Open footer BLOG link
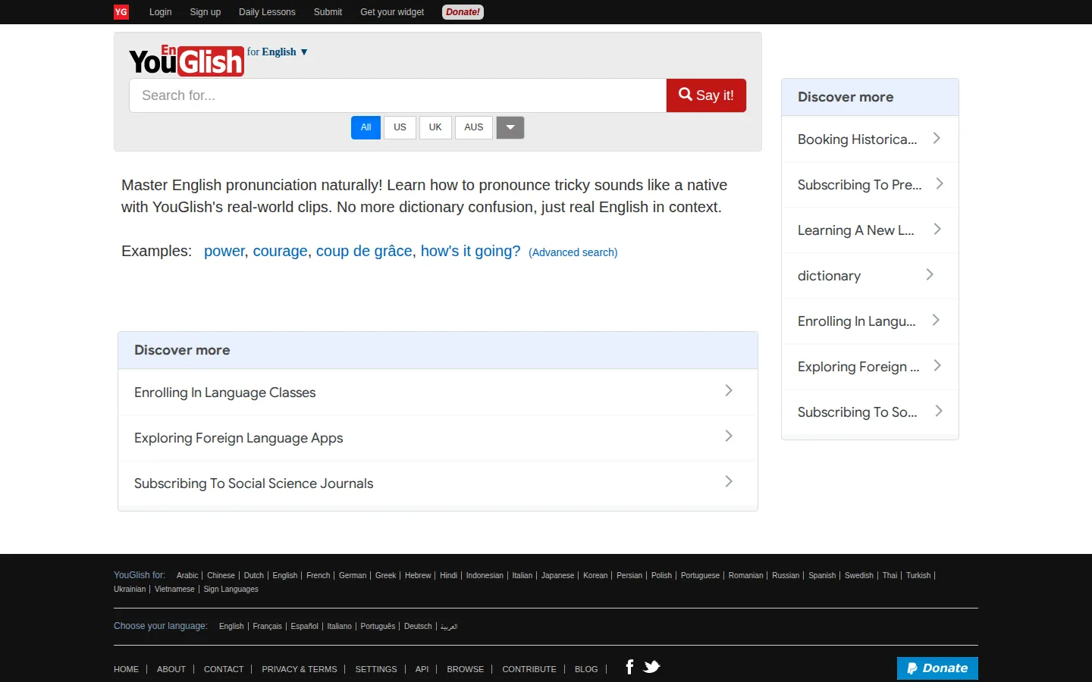 586,669
